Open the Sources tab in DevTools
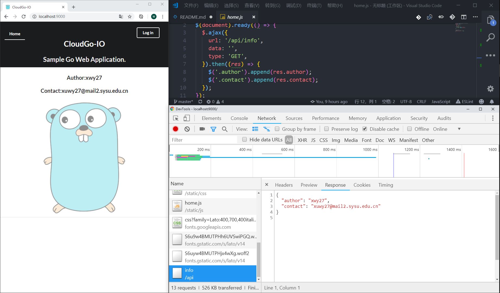Image resolution: width=500 pixels, height=293 pixels. [x=294, y=118]
